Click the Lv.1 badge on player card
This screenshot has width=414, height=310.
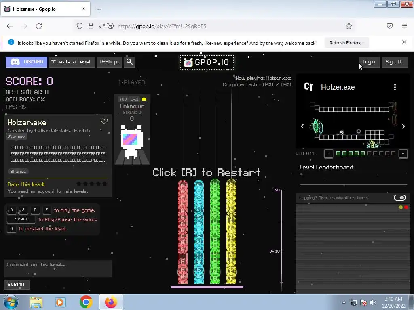pyautogui.click(x=134, y=99)
